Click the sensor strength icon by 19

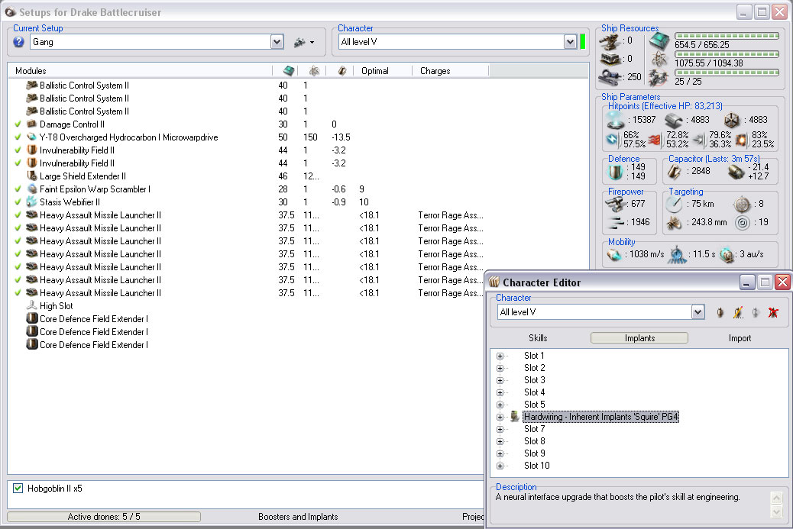[742, 222]
